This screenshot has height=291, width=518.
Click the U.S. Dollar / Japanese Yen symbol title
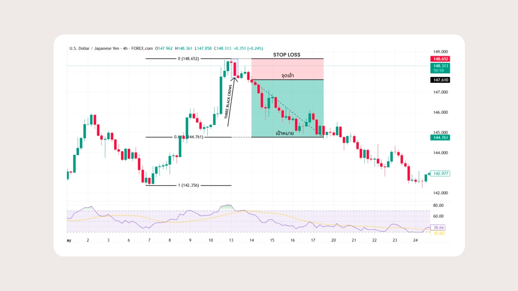95,49
